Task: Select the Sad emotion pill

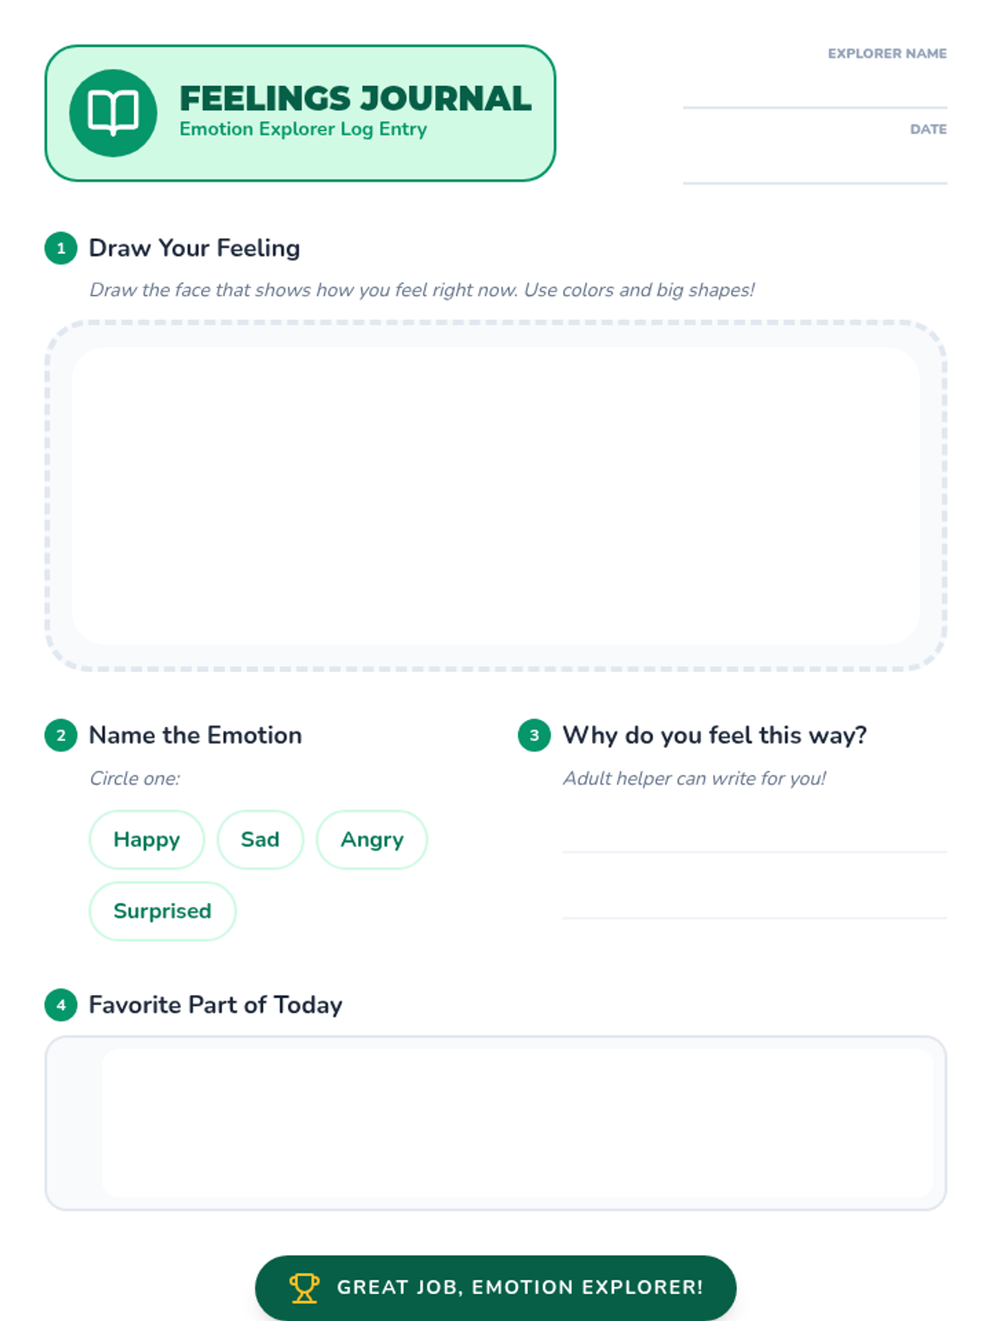Action: (x=260, y=840)
